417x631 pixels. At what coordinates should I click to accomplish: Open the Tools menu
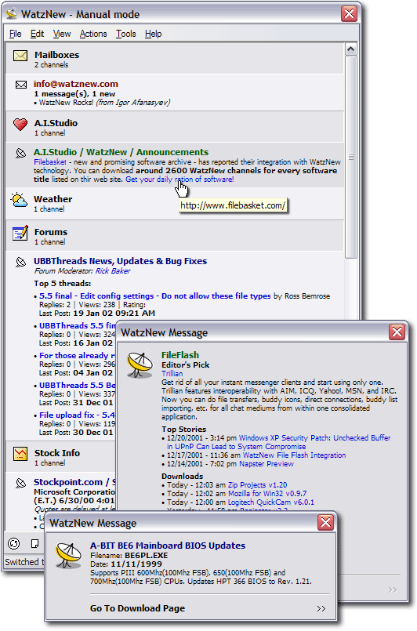(126, 34)
